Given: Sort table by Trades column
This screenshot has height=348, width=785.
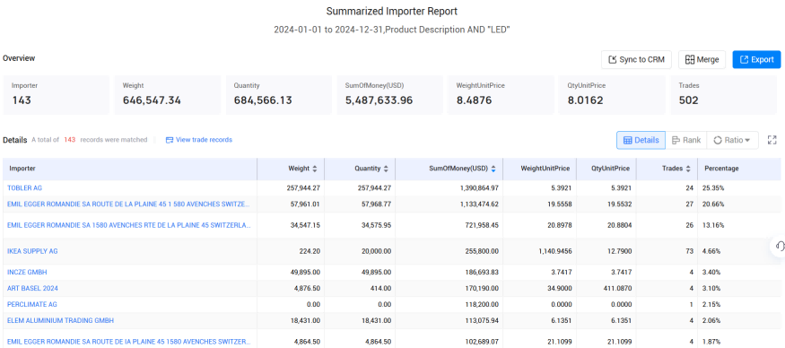Looking at the screenshot, I should (688, 169).
